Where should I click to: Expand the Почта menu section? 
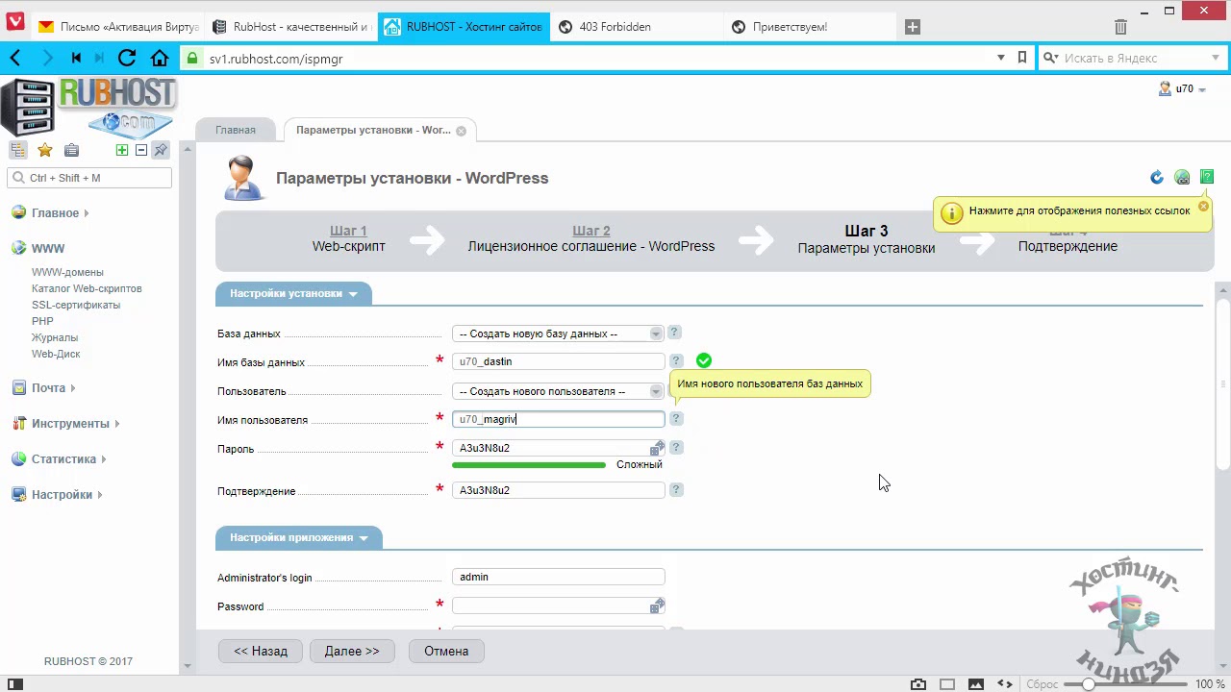(x=43, y=388)
